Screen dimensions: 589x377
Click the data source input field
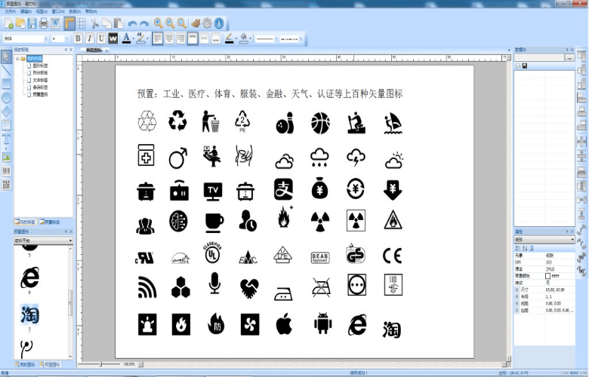click(539, 58)
